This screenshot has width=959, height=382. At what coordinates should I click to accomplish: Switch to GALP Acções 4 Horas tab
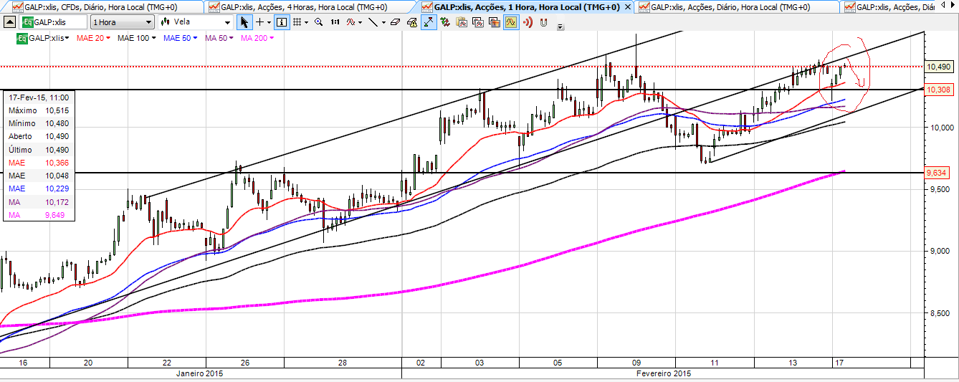(x=307, y=6)
